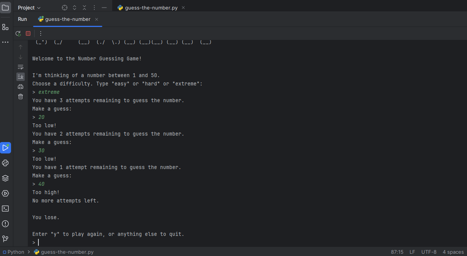Rerun the guess-the-number script
This screenshot has width=467, height=256.
(x=18, y=33)
